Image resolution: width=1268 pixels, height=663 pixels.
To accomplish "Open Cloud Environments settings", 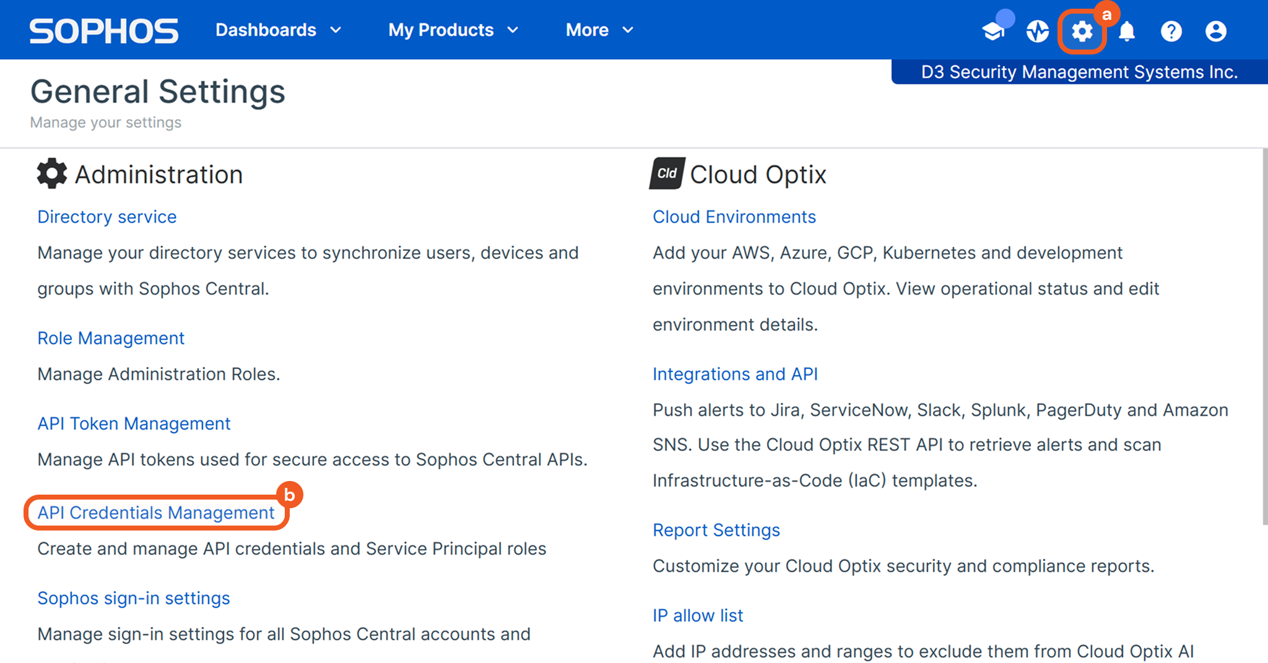I will click(x=734, y=217).
